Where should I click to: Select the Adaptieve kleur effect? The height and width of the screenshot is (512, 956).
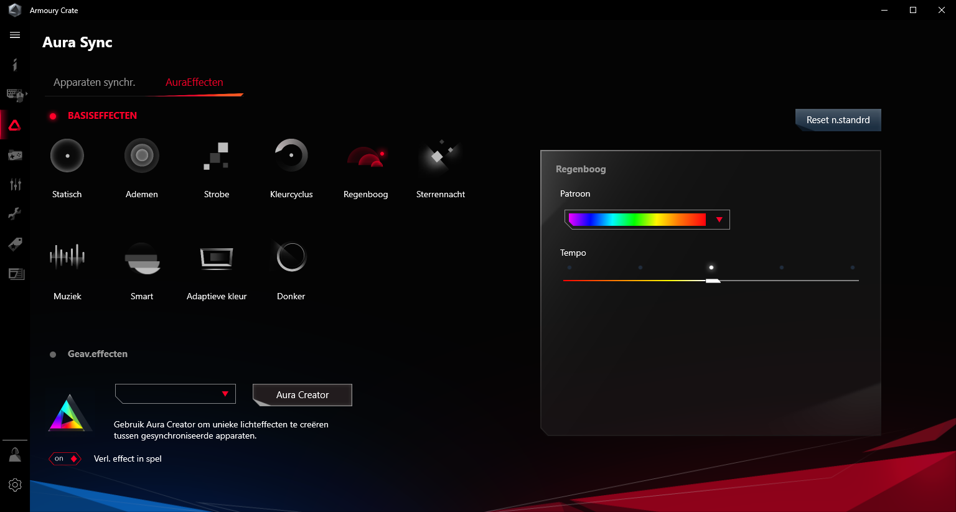coord(217,257)
